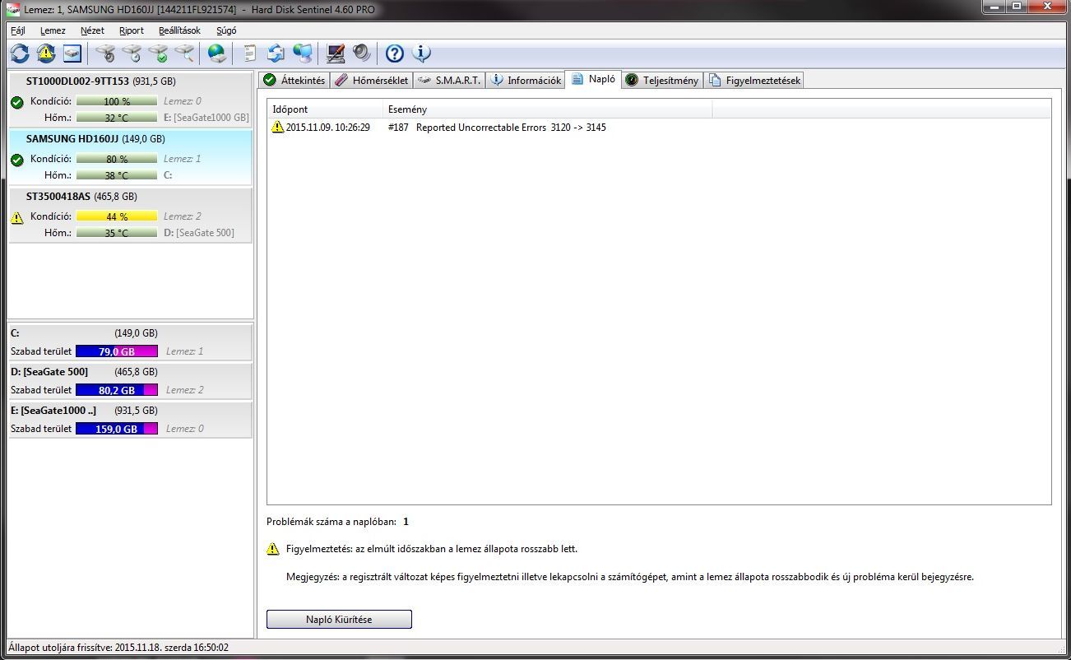1071x660 pixels.
Task: Minimize the Hard Disk Sentinel window
Action: tap(995, 7)
